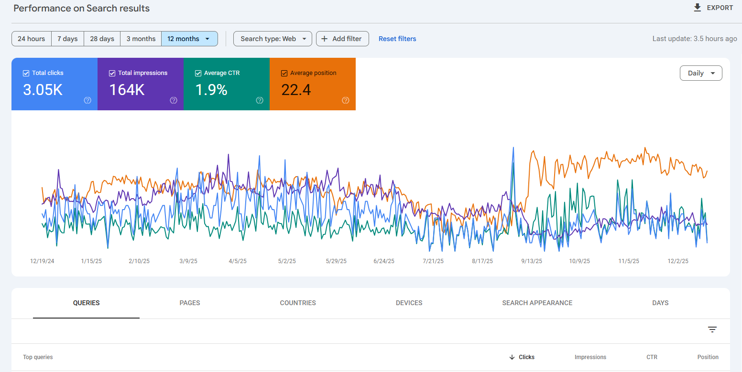Open help icon on Total clicks card

tap(87, 100)
